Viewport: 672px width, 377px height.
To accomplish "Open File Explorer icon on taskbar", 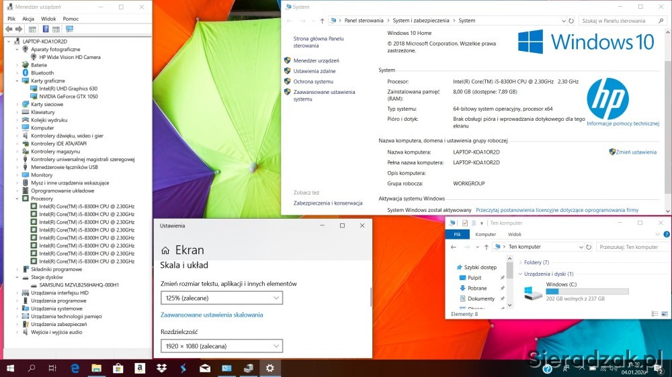I will coord(96,368).
